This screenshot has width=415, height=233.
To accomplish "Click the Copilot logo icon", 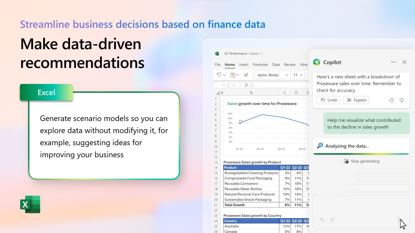I will [316, 62].
